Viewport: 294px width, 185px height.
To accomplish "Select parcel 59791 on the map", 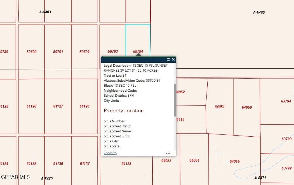I will (x=58, y=52).
